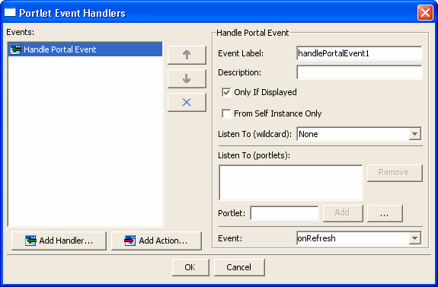Click the Portlet text field
The image size is (438, 287).
click(x=284, y=213)
